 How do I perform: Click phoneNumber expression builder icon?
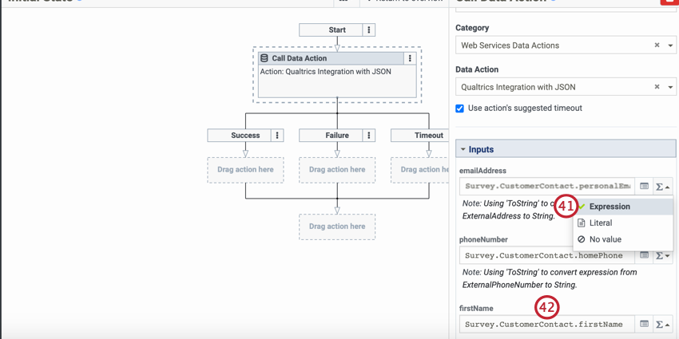[645, 255]
